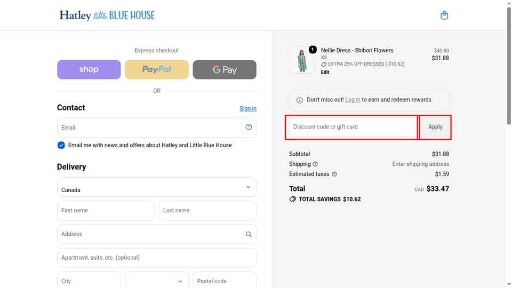This screenshot has width=512, height=288.
Task: Click the Hatley Little Blue House logo
Action: 107,15
